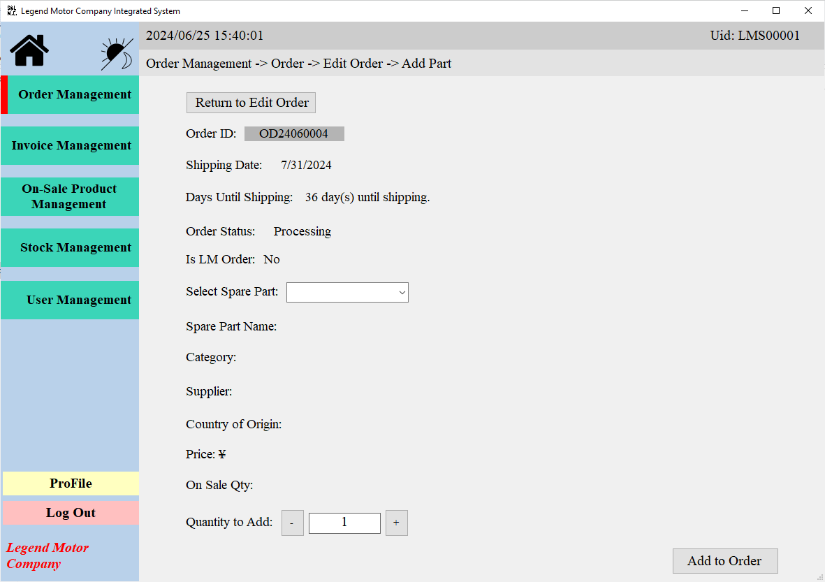Click the app icon in title bar
This screenshot has width=825, height=582.
(x=11, y=11)
